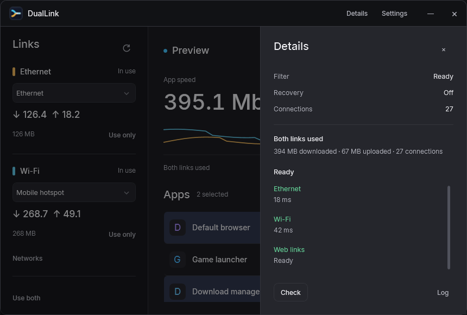Click the blue Preview status dot
The width and height of the screenshot is (467, 315).
click(165, 51)
